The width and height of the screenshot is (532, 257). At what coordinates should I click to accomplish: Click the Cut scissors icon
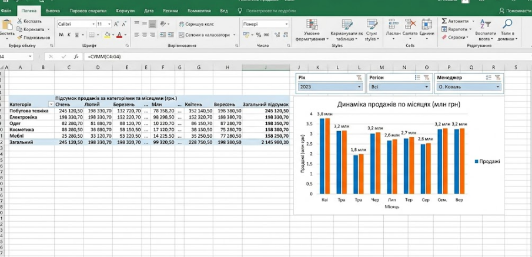(x=19, y=21)
